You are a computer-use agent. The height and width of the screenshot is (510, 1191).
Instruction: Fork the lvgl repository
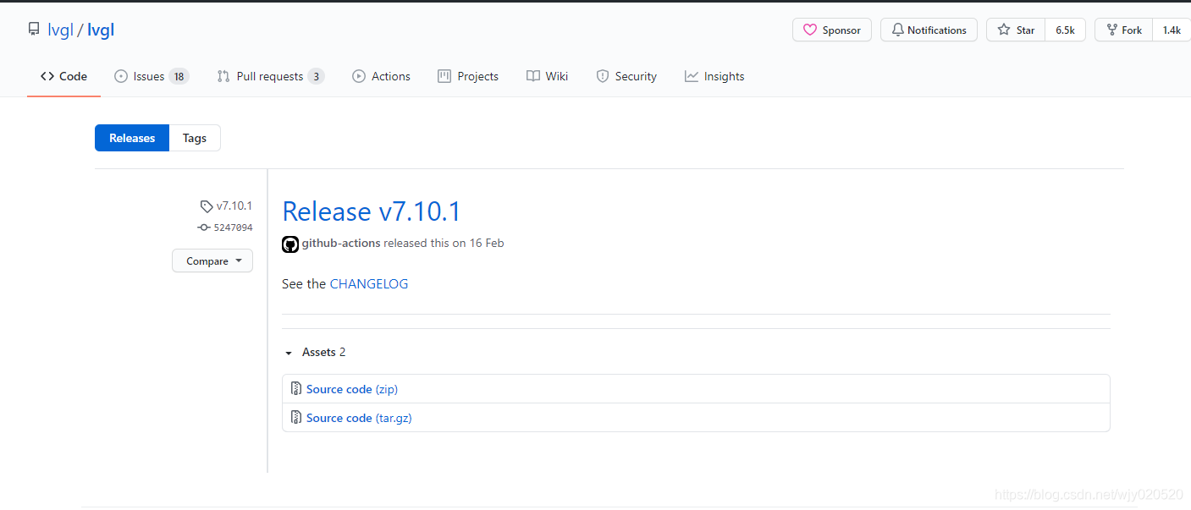coord(1123,30)
